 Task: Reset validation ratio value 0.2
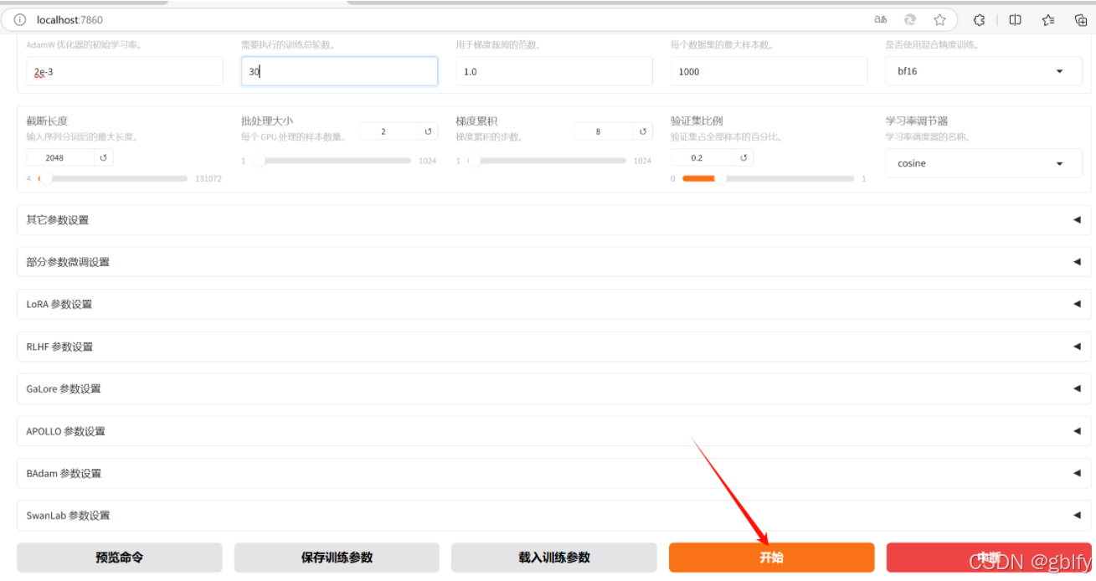point(744,157)
